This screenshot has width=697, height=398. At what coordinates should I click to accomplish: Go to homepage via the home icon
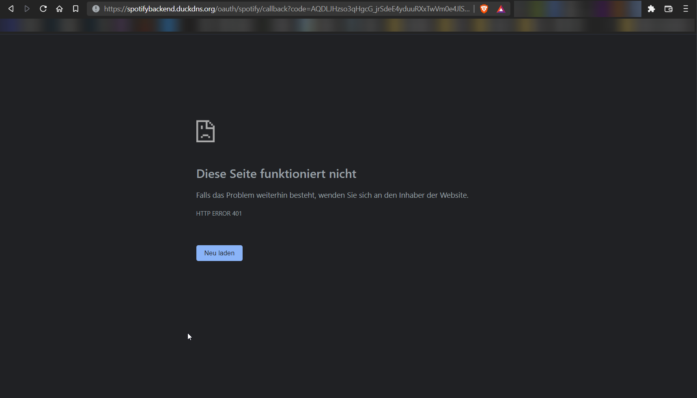(x=59, y=9)
